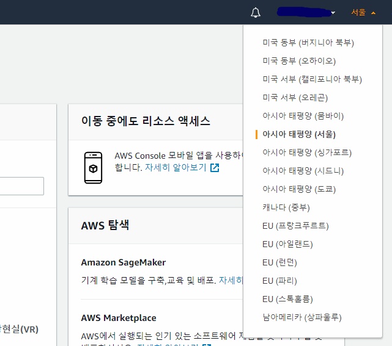The height and width of the screenshot is (346, 392).
Task: Select region 아시아 태평양 (싱가포르)
Action: pyautogui.click(x=307, y=153)
